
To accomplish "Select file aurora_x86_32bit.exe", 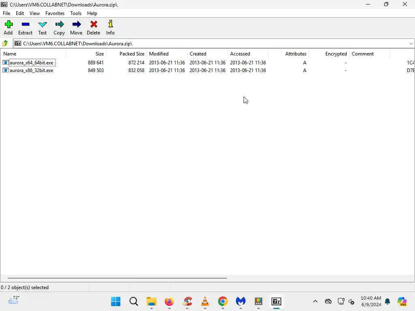I will pyautogui.click(x=32, y=70).
